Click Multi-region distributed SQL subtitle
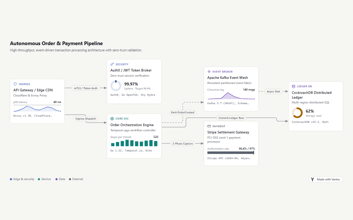Screen dimensions: 353x220 point(311,102)
